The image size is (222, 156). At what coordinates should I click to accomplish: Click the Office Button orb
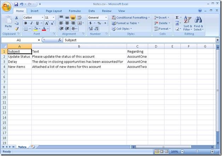click(x=7, y=7)
